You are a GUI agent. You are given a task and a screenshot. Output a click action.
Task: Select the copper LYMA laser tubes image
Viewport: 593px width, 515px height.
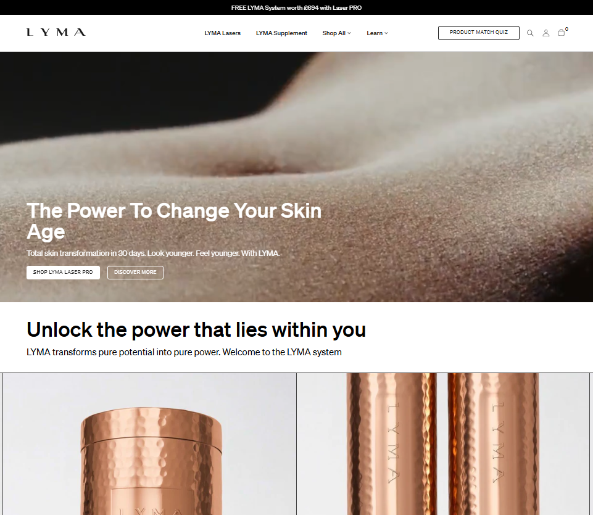coord(443,444)
